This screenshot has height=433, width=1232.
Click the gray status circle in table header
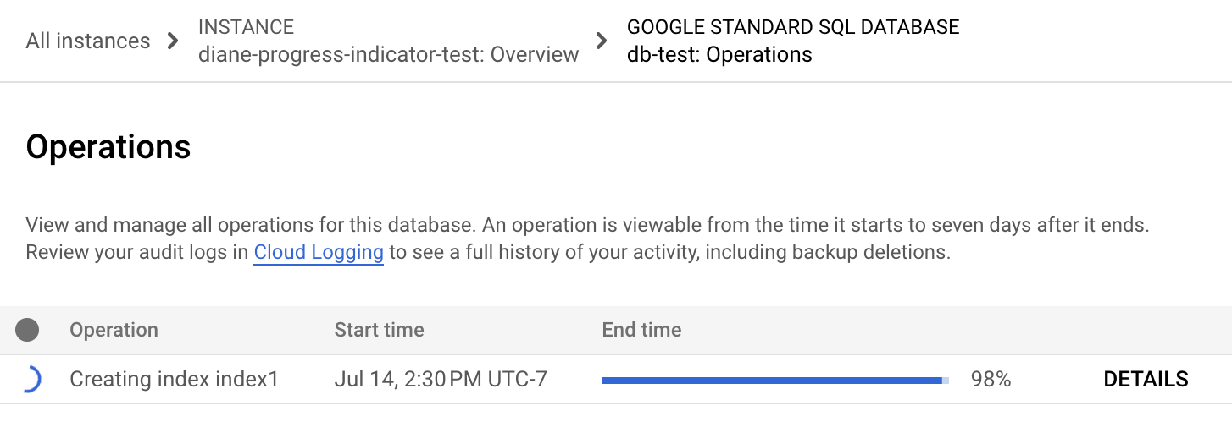(x=27, y=330)
